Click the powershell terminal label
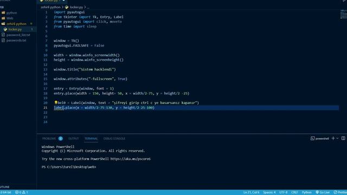The height and width of the screenshot is (195, 347). 322,139
